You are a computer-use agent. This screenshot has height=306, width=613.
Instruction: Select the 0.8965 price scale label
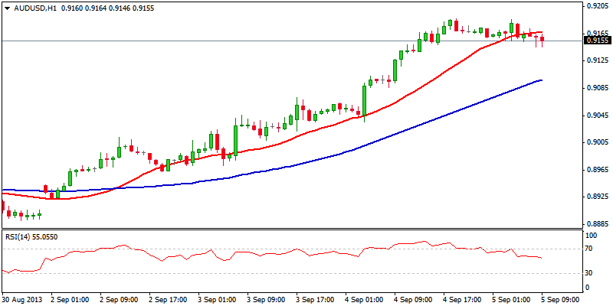click(596, 170)
